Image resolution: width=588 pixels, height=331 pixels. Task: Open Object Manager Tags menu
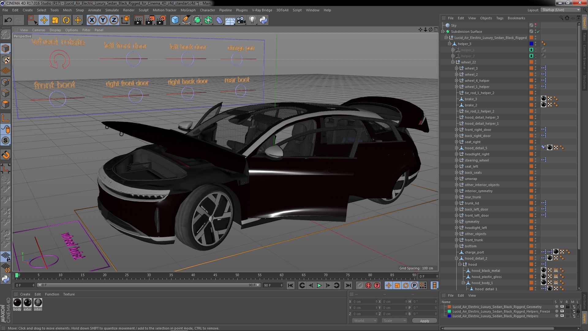pos(499,18)
